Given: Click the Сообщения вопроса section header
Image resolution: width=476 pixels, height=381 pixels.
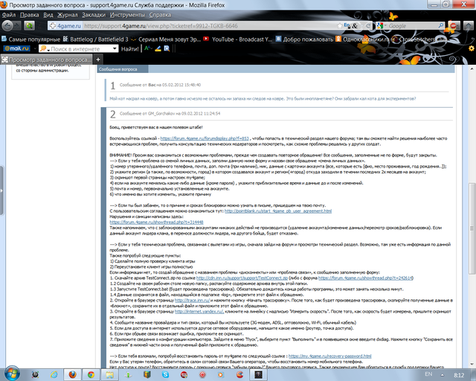Looking at the screenshot, I should click(123, 69).
